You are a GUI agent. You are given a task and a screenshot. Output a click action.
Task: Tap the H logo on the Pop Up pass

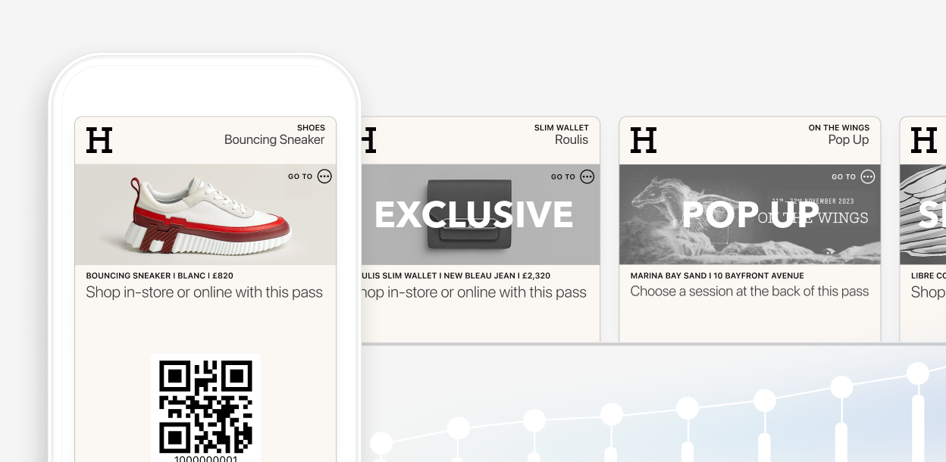point(644,140)
